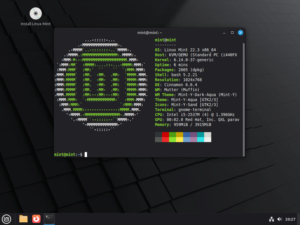Click the 'Theme: Mint-Y-Aqua [GTK2/3]' line

(x=187, y=100)
